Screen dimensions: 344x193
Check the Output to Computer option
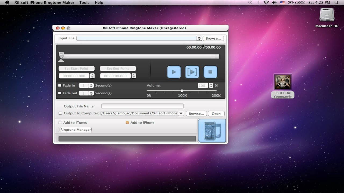tap(60, 113)
